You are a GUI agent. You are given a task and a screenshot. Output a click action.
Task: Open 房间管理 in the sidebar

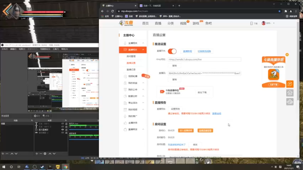point(131,56)
